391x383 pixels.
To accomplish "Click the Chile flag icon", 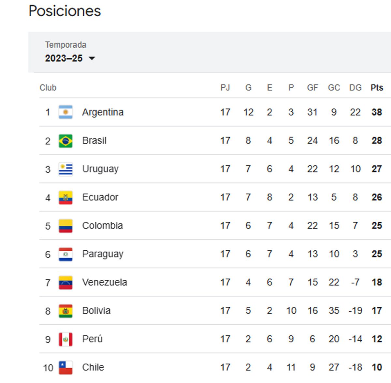I will [65, 368].
